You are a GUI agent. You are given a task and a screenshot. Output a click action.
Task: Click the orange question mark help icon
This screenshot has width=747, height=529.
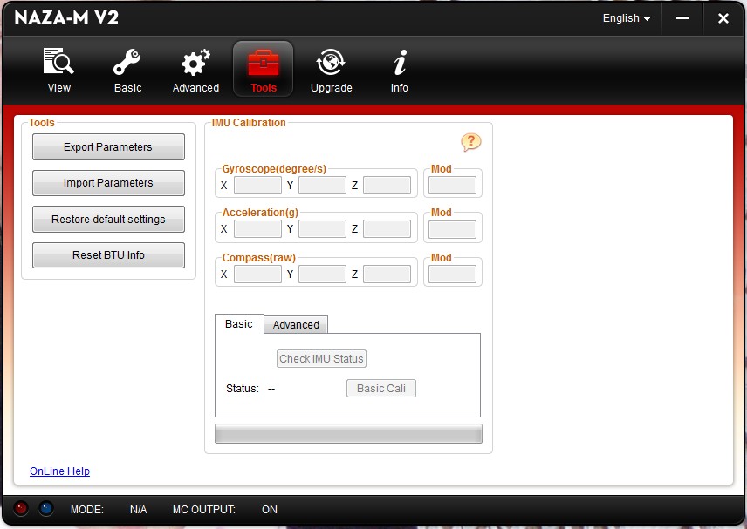point(471,142)
